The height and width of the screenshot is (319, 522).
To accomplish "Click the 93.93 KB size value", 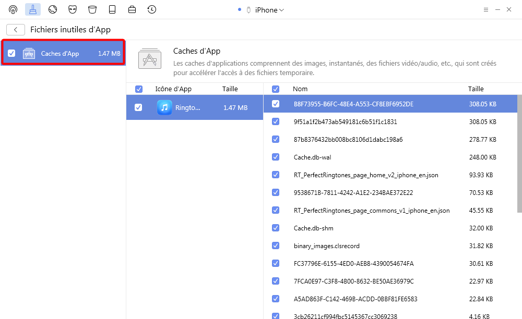I will click(481, 175).
